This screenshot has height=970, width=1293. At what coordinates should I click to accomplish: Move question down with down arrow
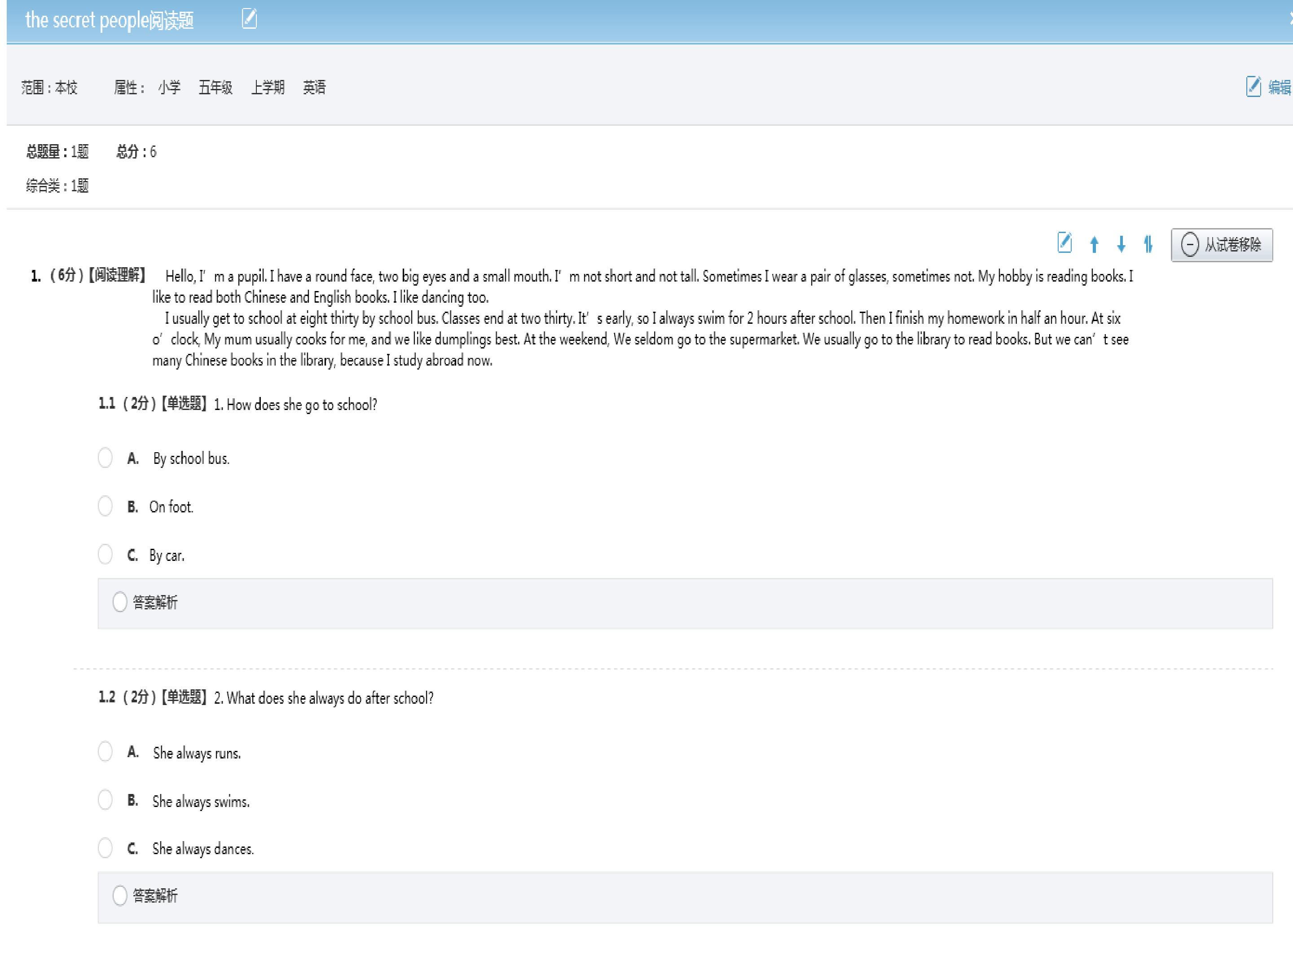point(1121,244)
